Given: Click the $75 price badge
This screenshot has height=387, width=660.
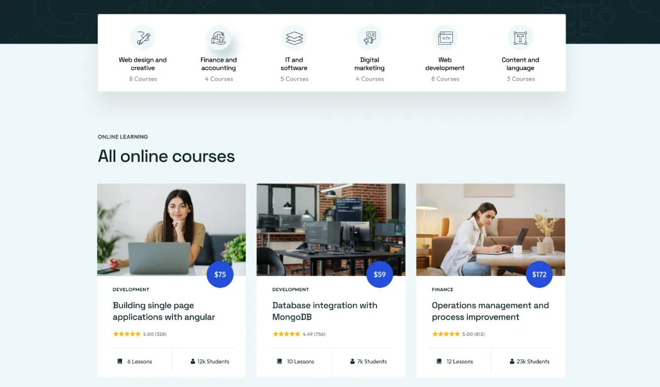Looking at the screenshot, I should [220, 275].
